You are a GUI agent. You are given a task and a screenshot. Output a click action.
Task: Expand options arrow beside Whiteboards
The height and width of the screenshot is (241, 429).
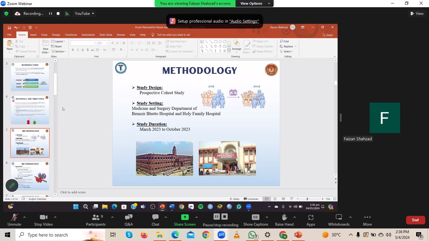point(350,217)
